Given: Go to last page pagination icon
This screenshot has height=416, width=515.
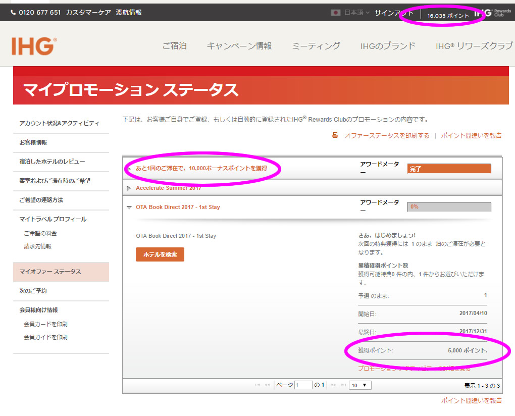Looking at the screenshot, I should coord(343,385).
